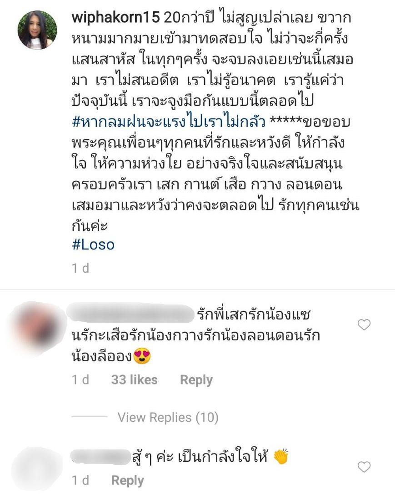The height and width of the screenshot is (499, 395).
Task: Expand View Replies (10)
Action: point(168,417)
